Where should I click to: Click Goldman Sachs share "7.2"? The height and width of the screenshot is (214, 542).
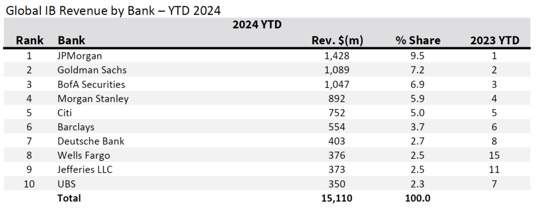pyautogui.click(x=418, y=70)
